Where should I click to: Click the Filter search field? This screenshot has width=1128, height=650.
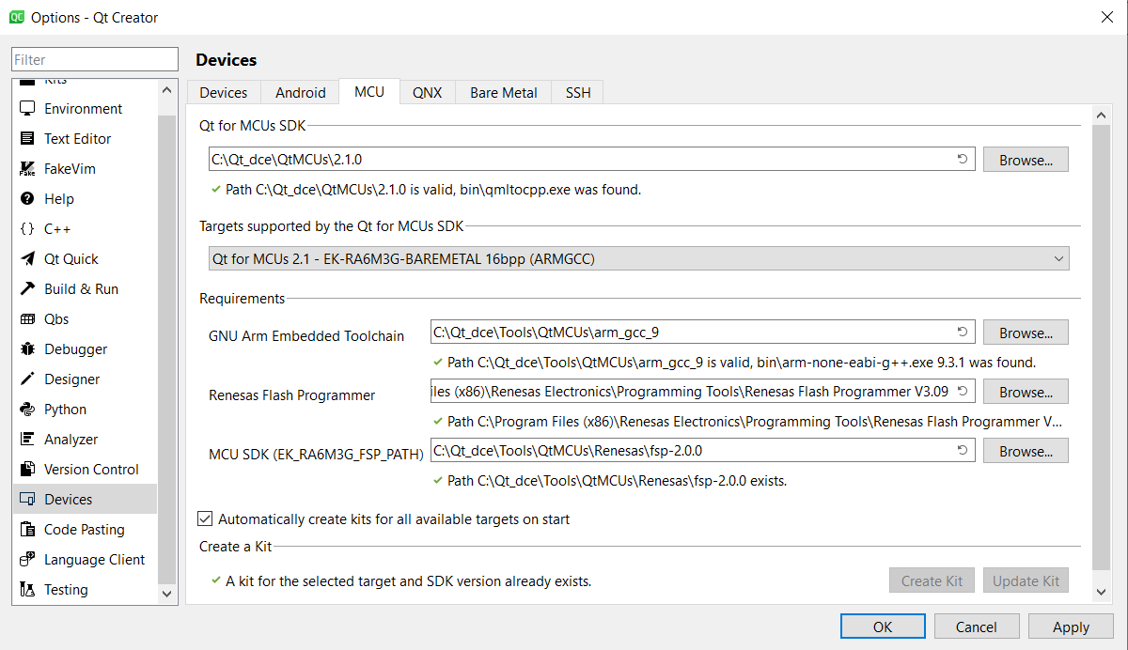(94, 59)
